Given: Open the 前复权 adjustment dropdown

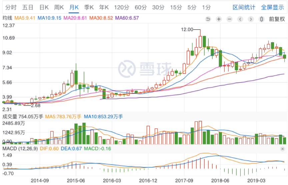Looking at the screenshot, I should (x=277, y=19).
